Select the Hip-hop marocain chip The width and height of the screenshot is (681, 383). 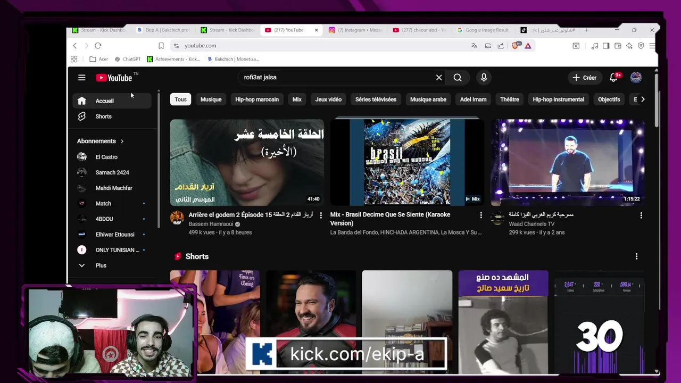[x=257, y=99]
